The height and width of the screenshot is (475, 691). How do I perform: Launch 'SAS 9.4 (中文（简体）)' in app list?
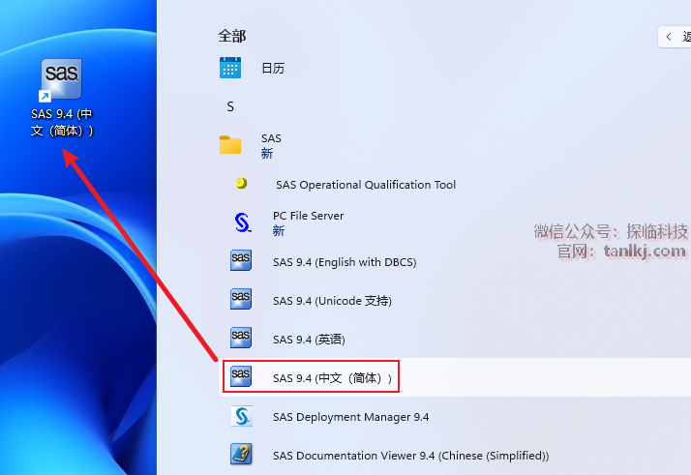pyautogui.click(x=332, y=378)
